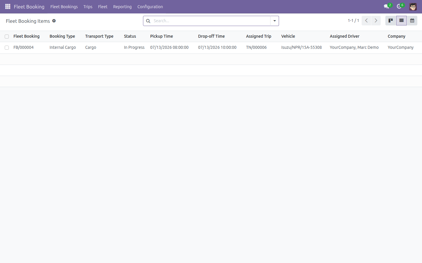Click pickup time 07/13/2026 08:00:00
This screenshot has height=263, width=422.
click(x=169, y=47)
